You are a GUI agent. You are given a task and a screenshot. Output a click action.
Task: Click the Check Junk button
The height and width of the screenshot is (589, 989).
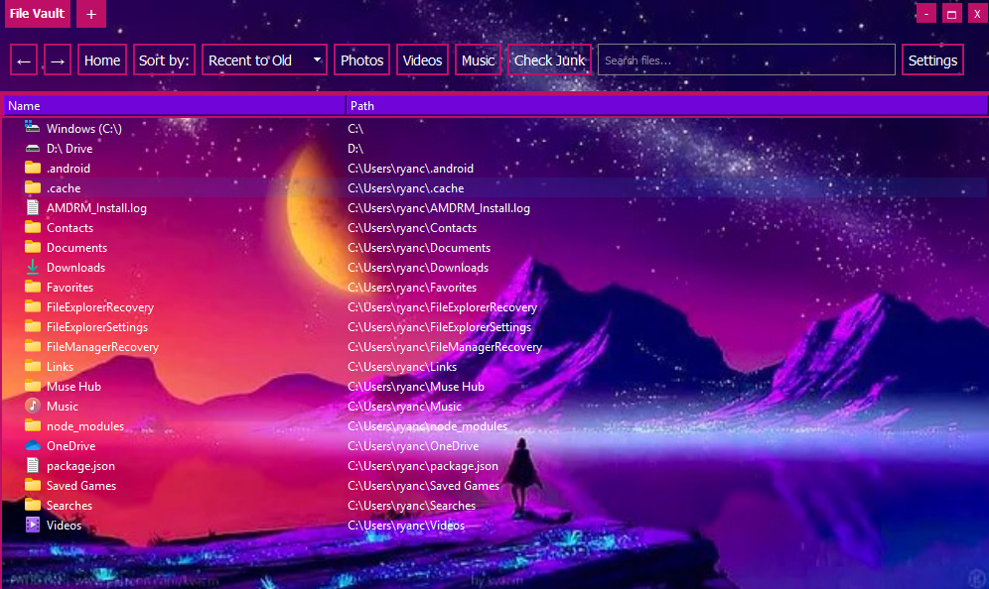pos(549,59)
